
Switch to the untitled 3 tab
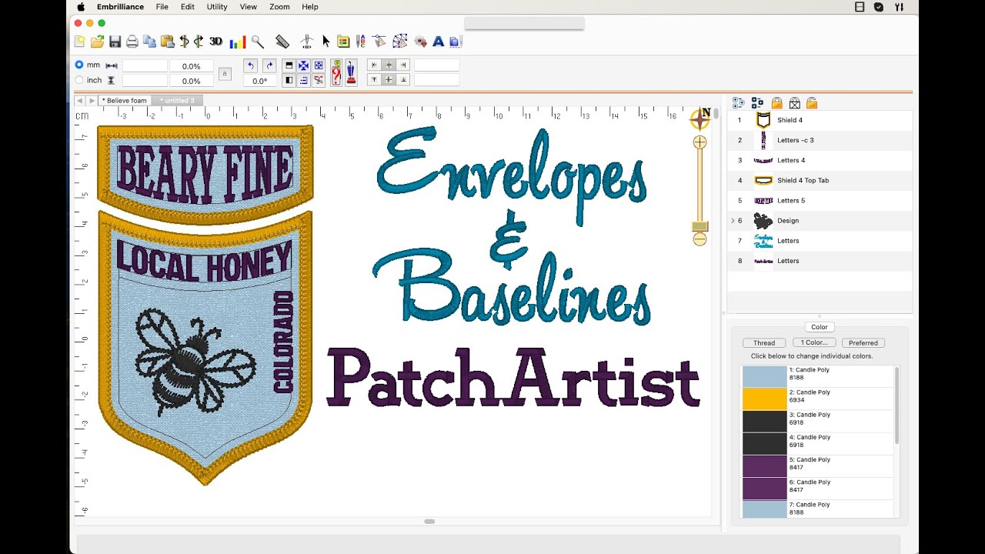(x=177, y=101)
